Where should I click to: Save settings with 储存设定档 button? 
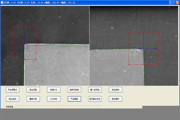pos(74,89)
